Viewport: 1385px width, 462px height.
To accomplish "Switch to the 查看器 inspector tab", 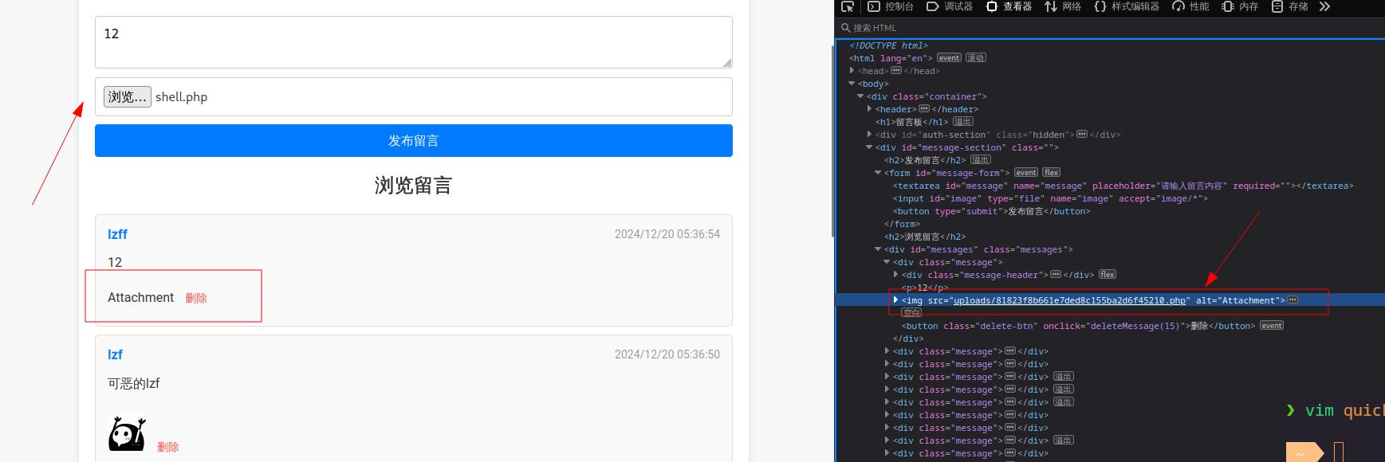I will 1009,6.
